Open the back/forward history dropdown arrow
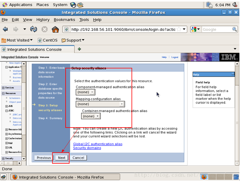This screenshot has width=240, height=181. [24, 29]
